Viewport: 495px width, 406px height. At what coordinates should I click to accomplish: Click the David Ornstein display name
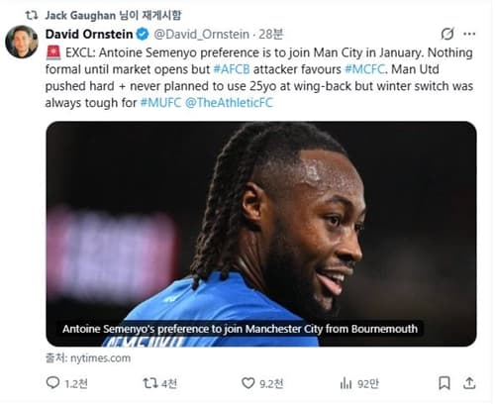click(x=89, y=34)
